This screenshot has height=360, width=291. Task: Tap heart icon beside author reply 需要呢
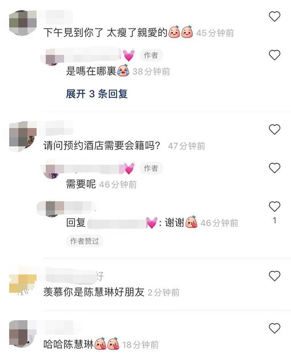[x=275, y=168]
